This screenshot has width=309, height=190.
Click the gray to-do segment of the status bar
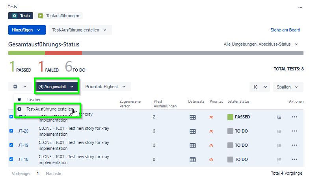(x=192, y=53)
